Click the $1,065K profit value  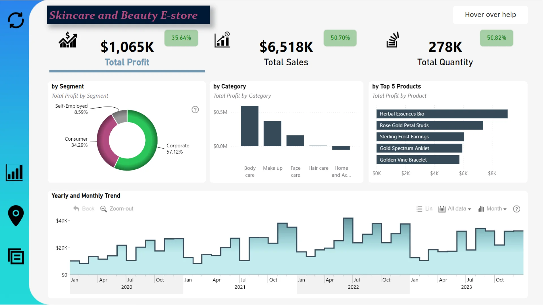pos(127,47)
